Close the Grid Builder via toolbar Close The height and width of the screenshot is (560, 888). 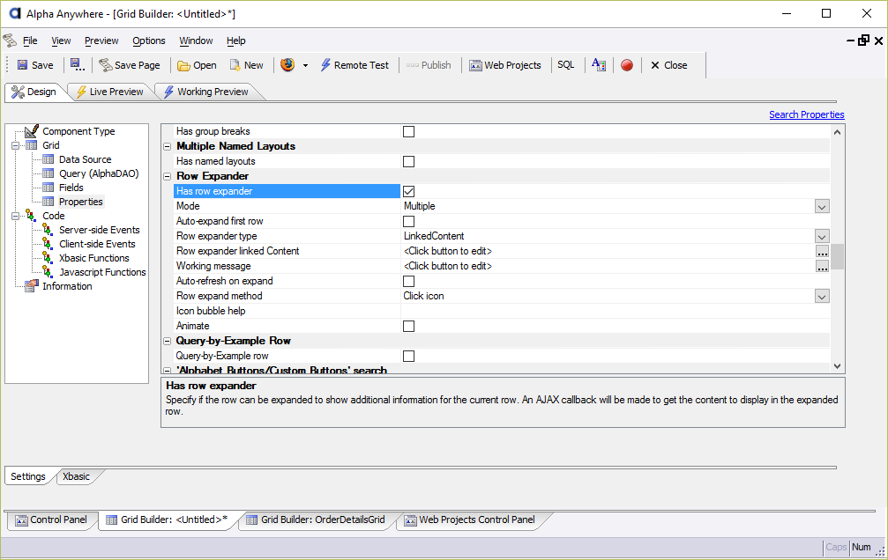[x=668, y=65]
